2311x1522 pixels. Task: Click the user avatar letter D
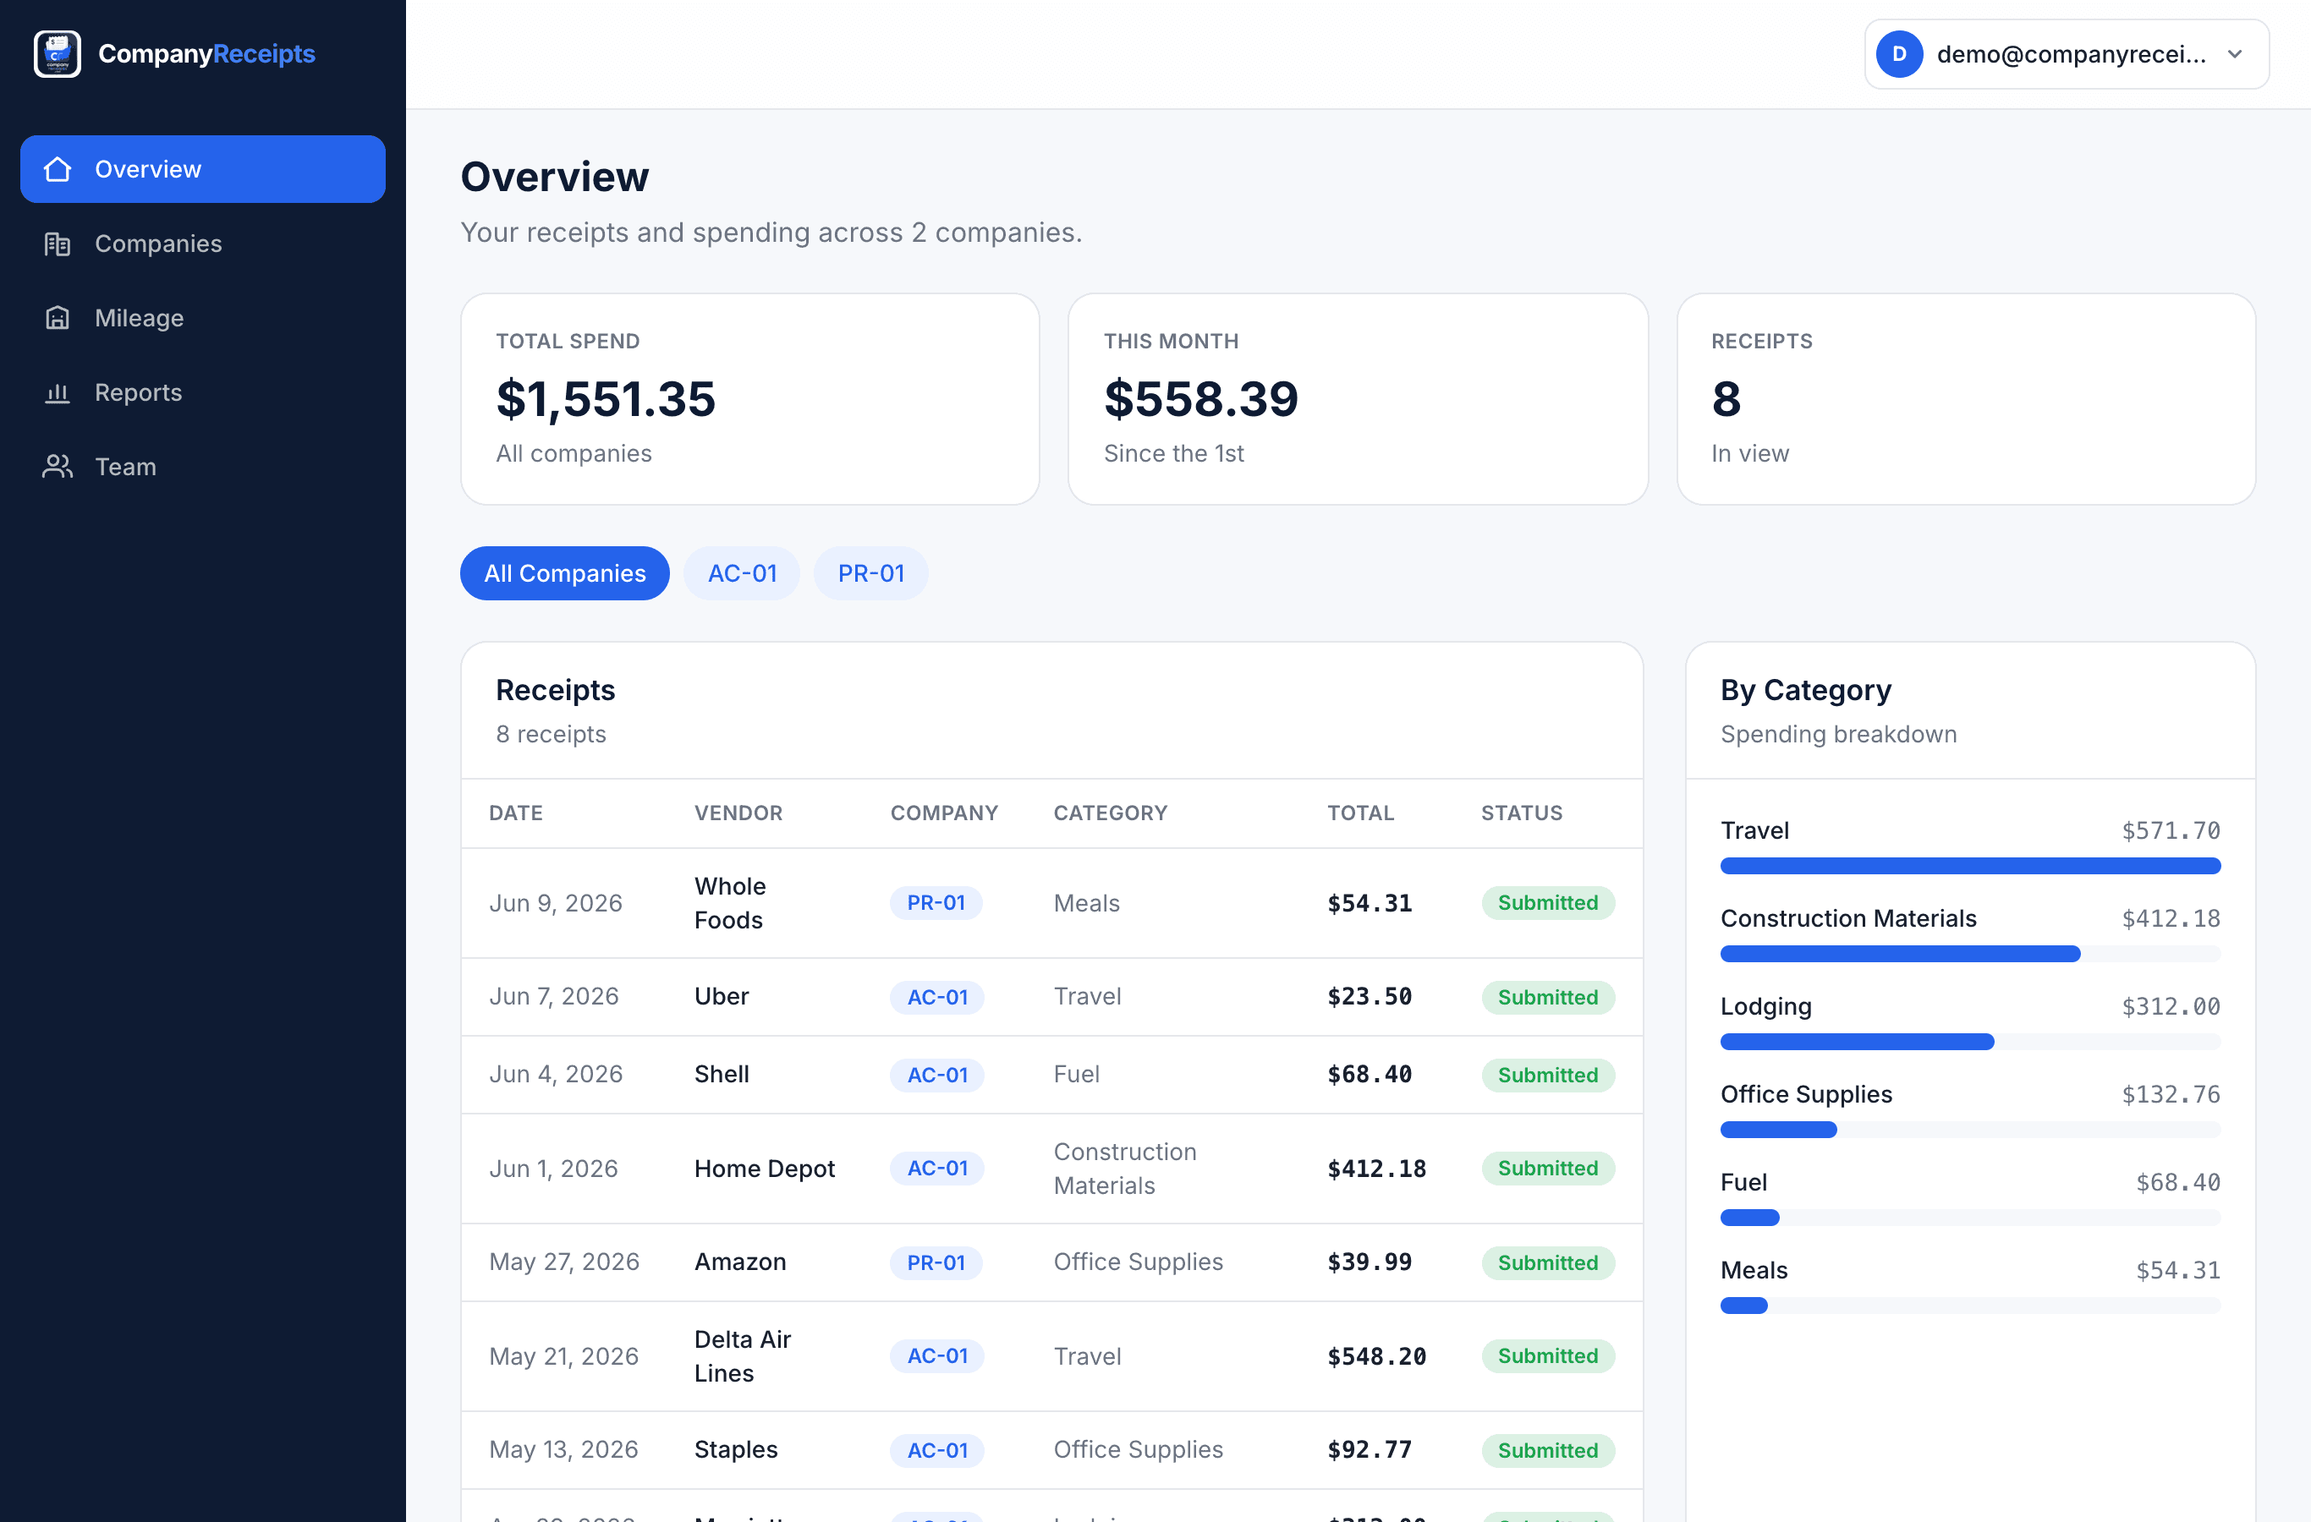click(1899, 54)
